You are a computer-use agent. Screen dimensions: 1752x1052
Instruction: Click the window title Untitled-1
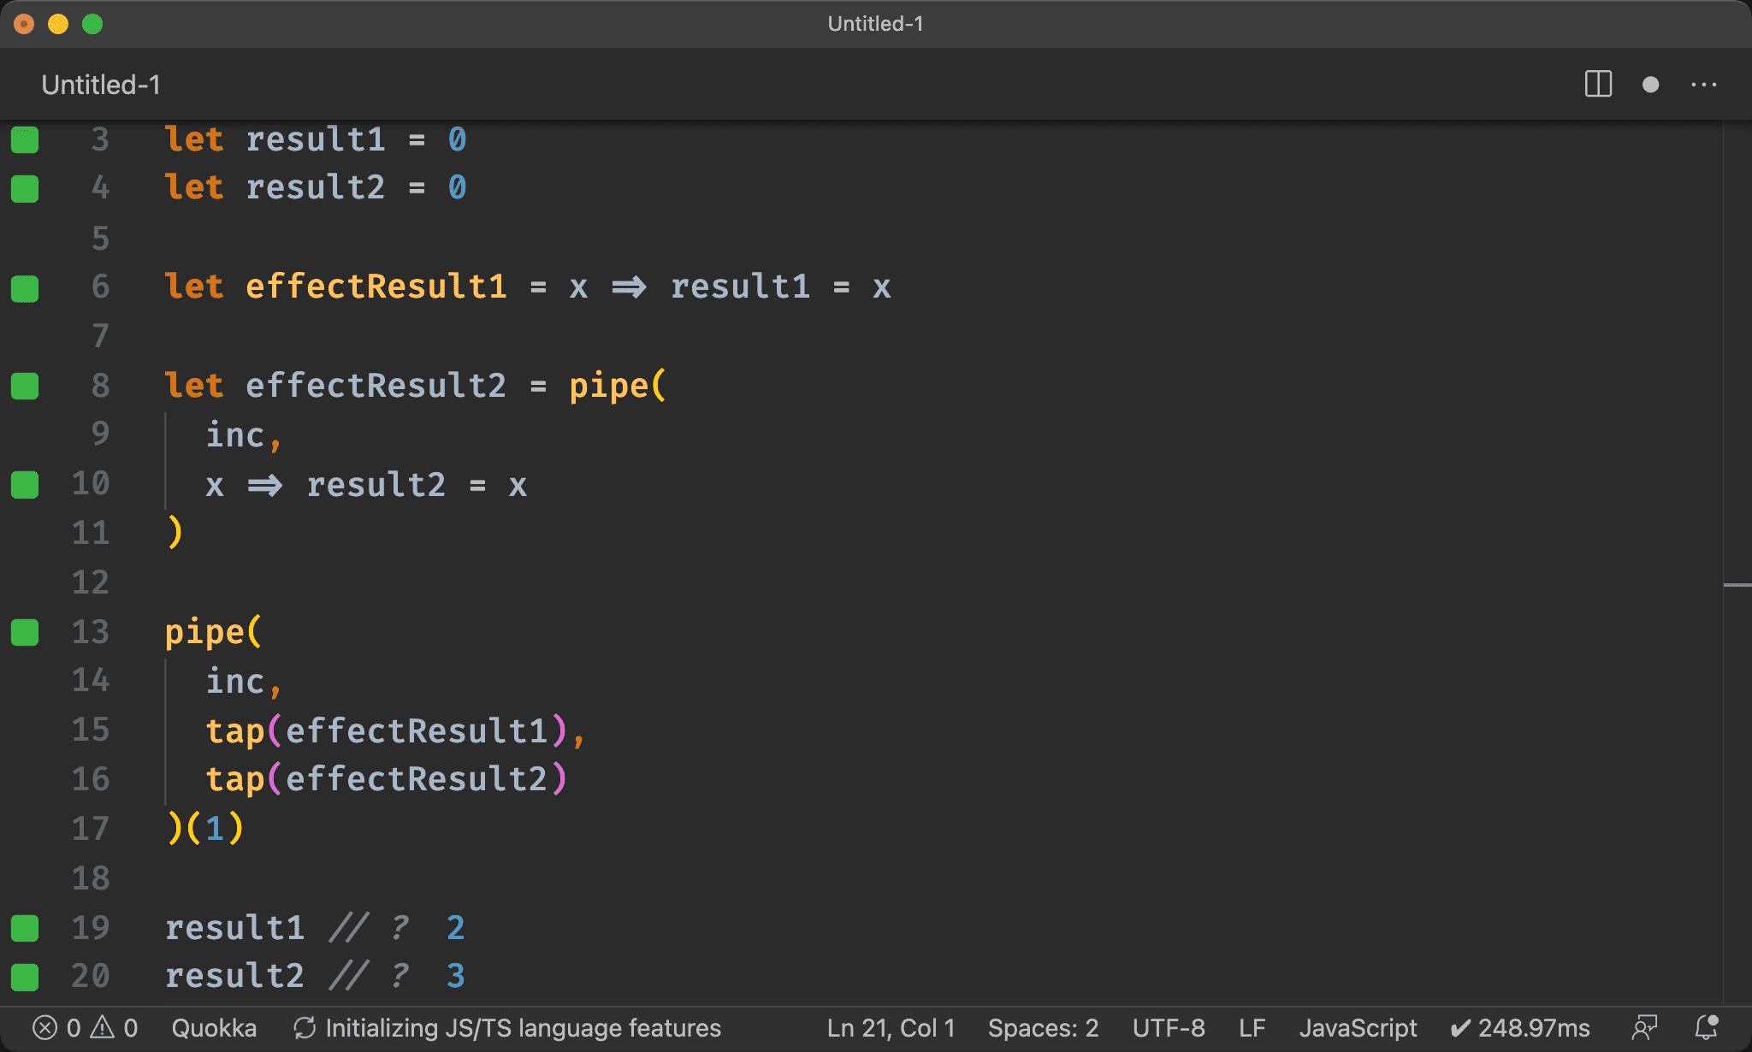(x=875, y=24)
